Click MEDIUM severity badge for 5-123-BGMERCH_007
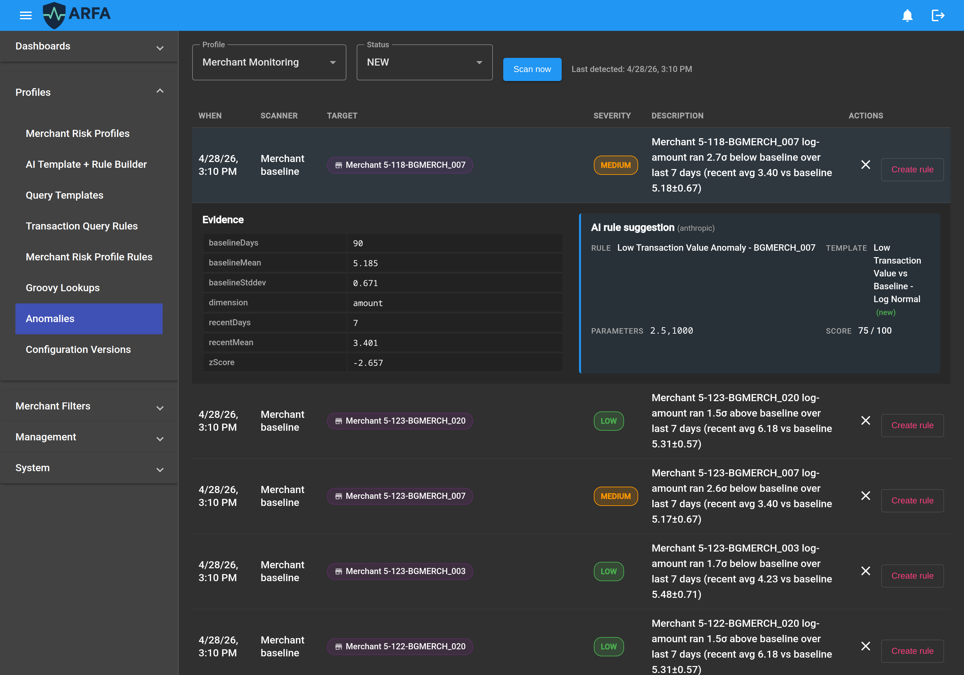964x675 pixels. coord(616,496)
